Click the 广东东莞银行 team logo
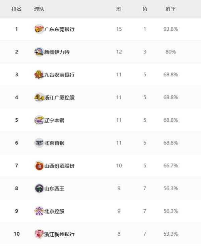 (x=39, y=29)
